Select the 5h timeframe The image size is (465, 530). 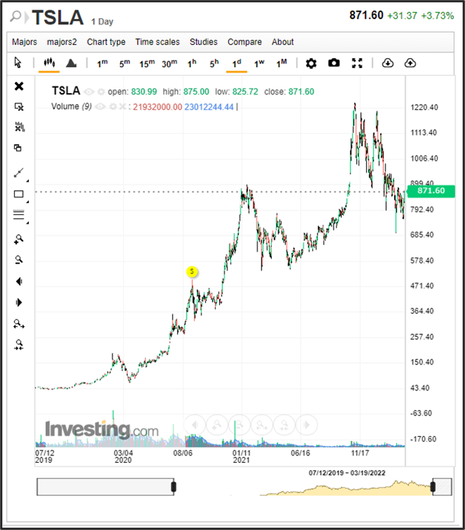214,63
